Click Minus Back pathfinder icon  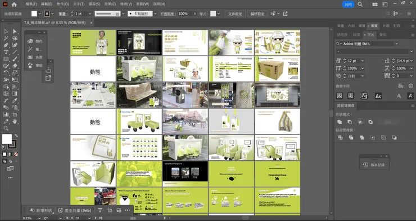pos(394,137)
